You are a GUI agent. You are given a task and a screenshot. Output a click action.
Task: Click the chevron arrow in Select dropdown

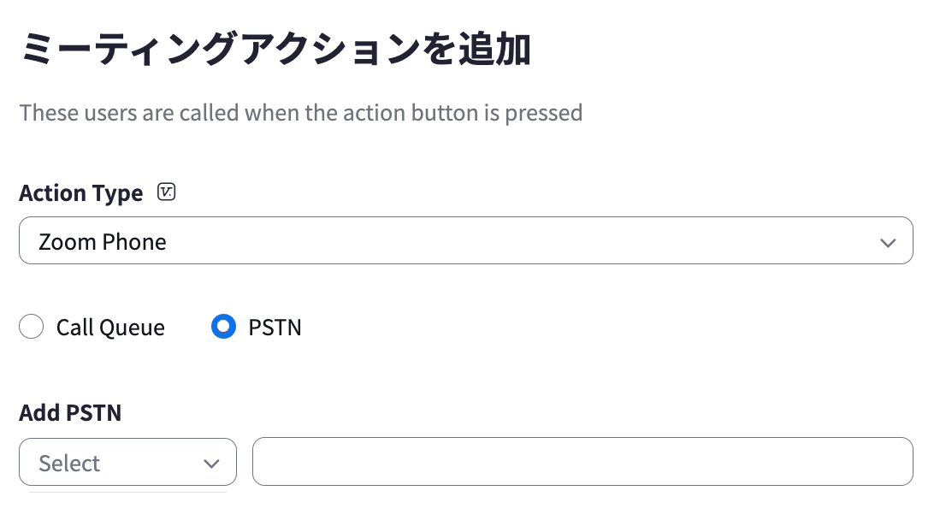[211, 464]
